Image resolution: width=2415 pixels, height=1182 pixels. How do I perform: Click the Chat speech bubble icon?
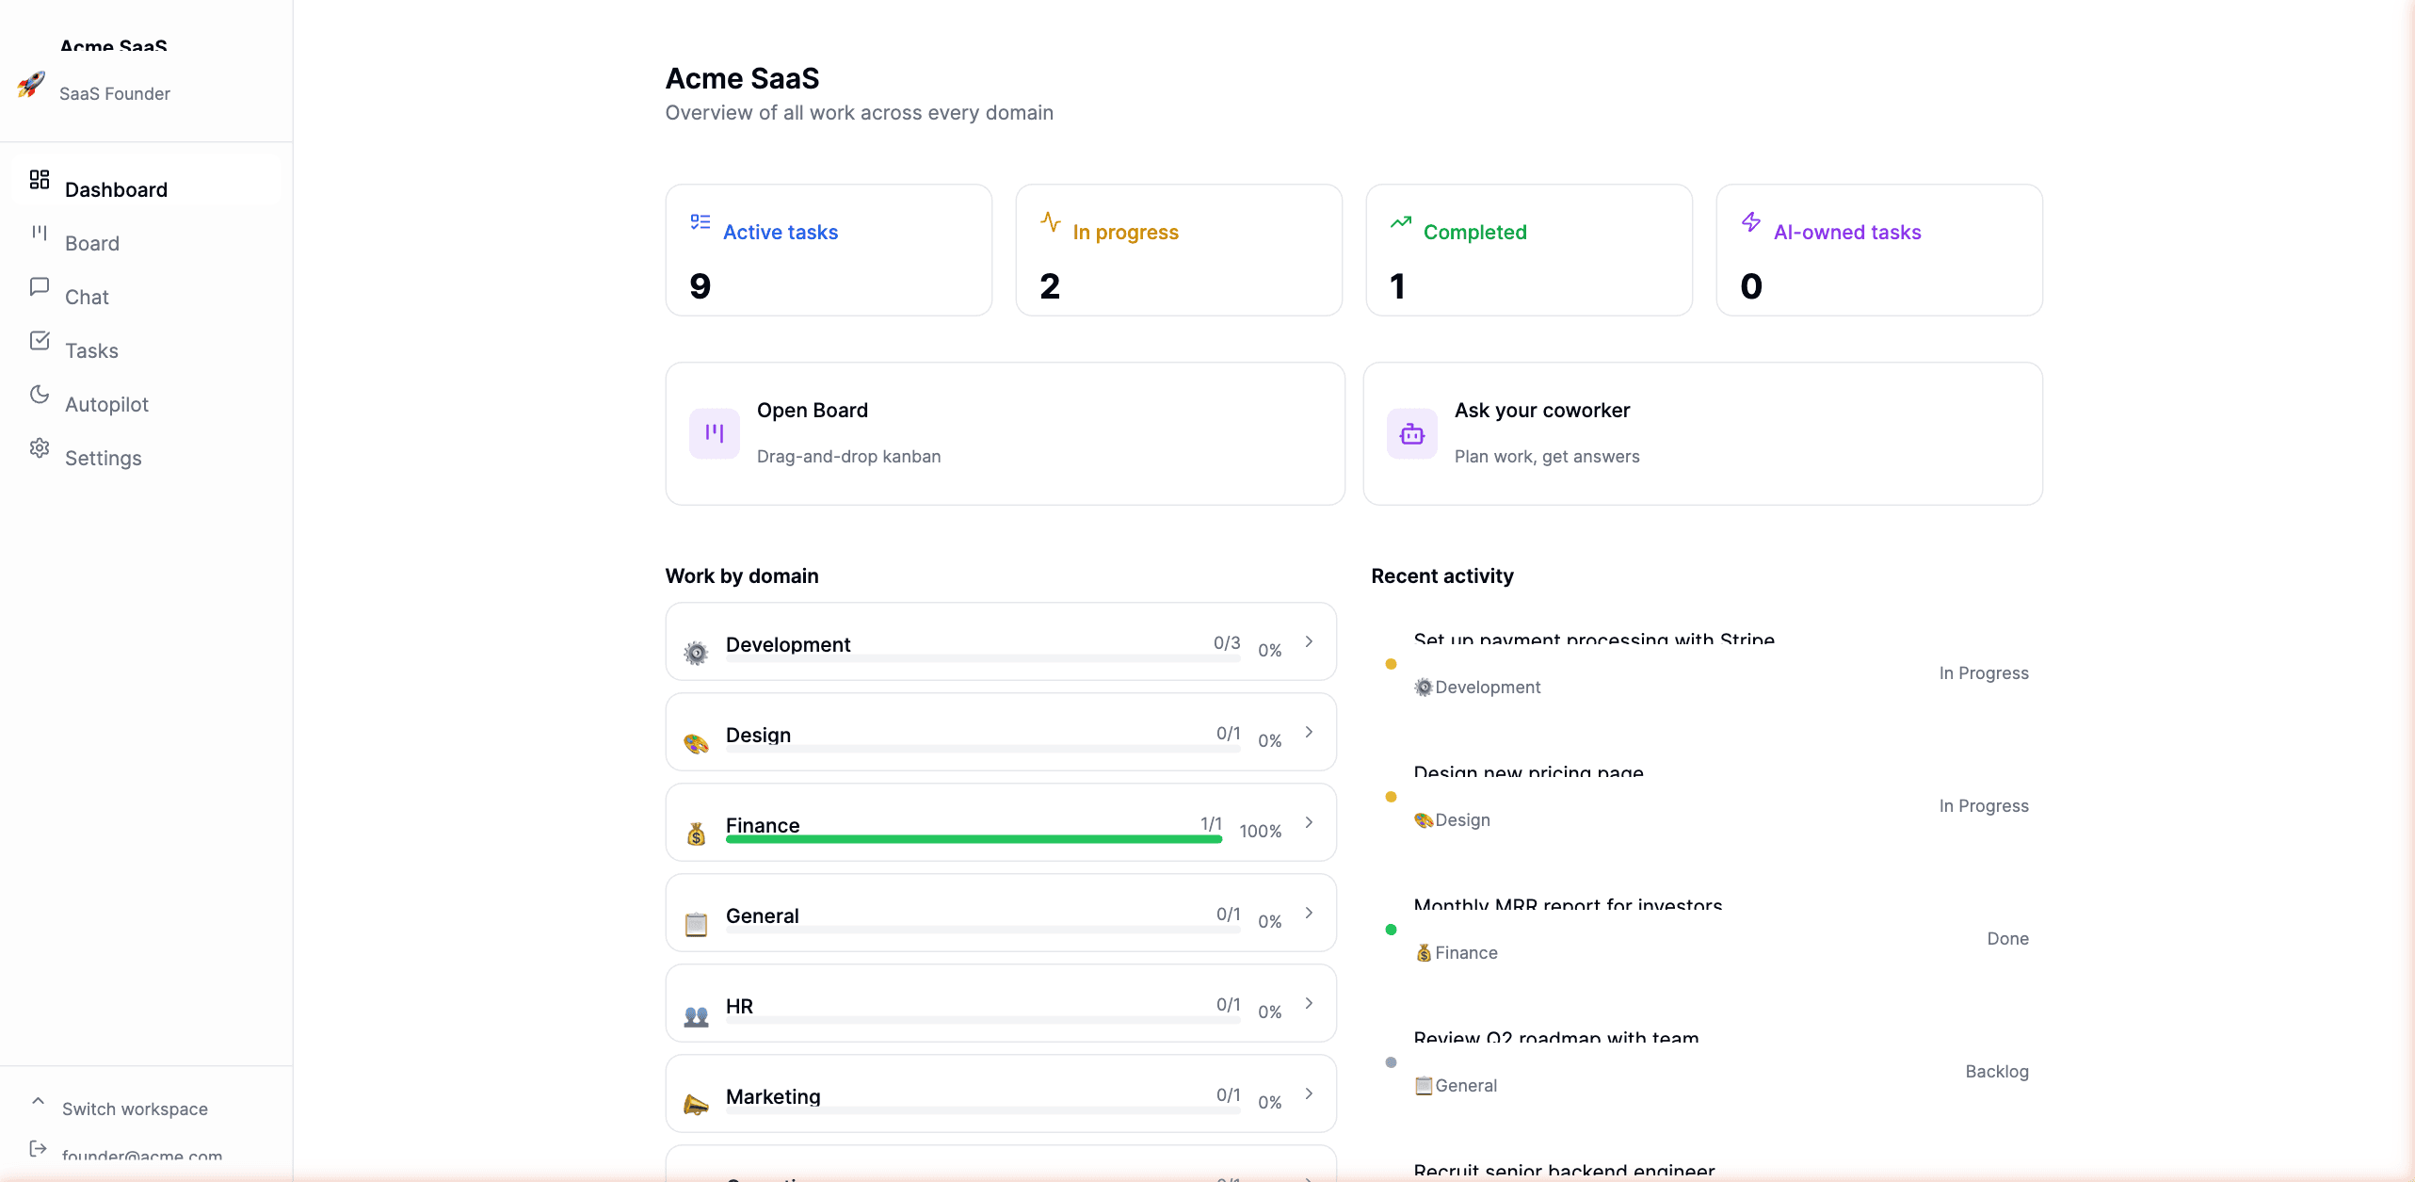[40, 286]
